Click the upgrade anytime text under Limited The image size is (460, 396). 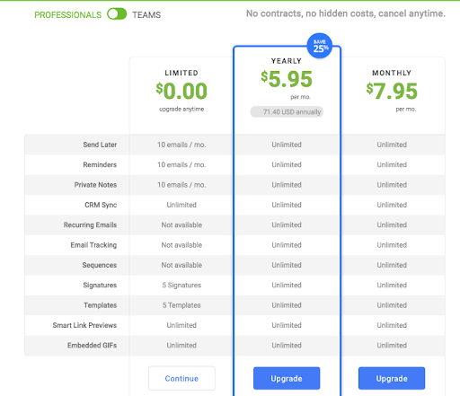[x=181, y=109]
